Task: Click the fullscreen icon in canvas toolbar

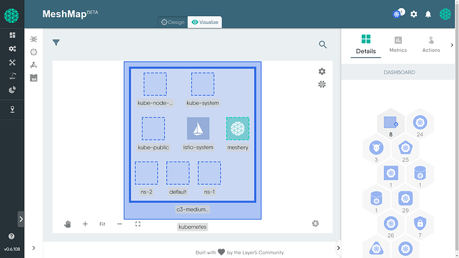Action: click(138, 224)
